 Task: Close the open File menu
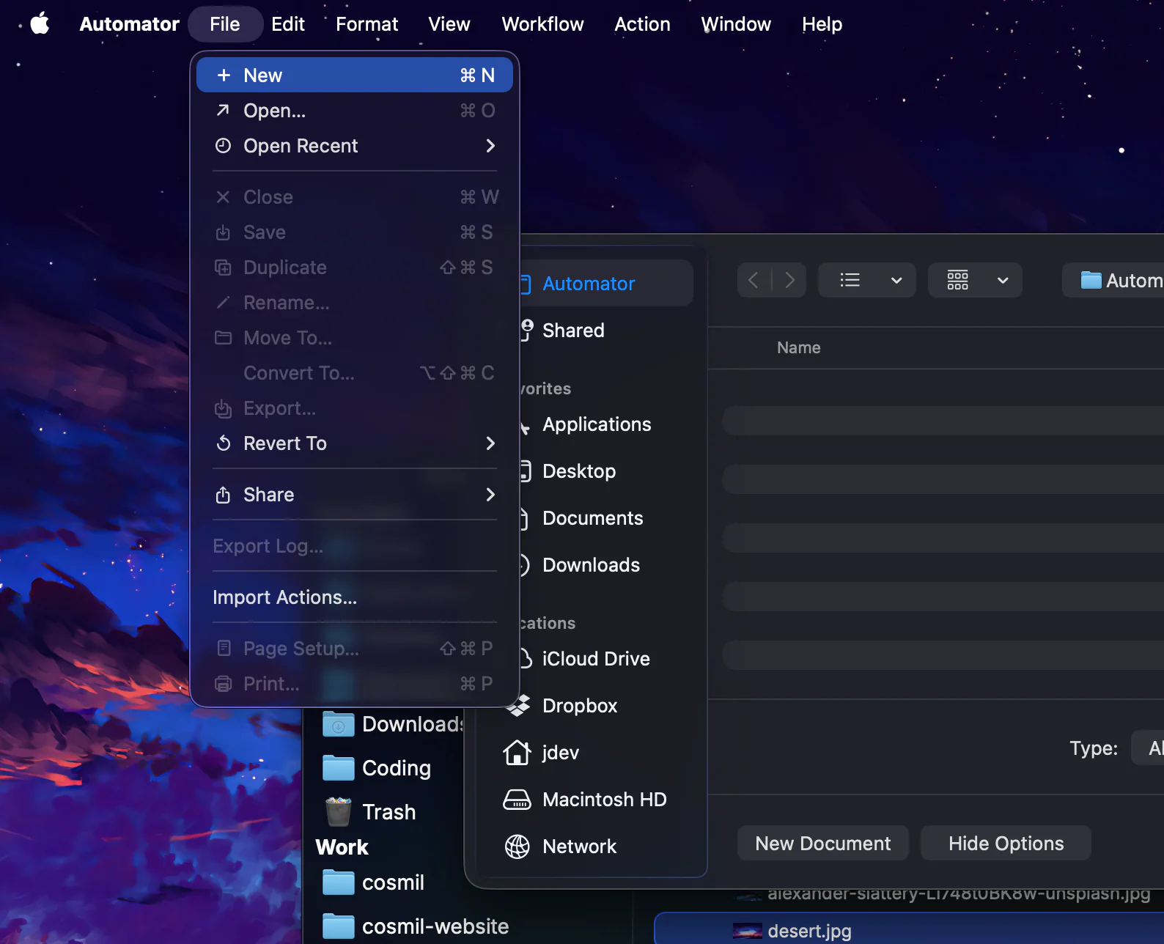pos(225,24)
